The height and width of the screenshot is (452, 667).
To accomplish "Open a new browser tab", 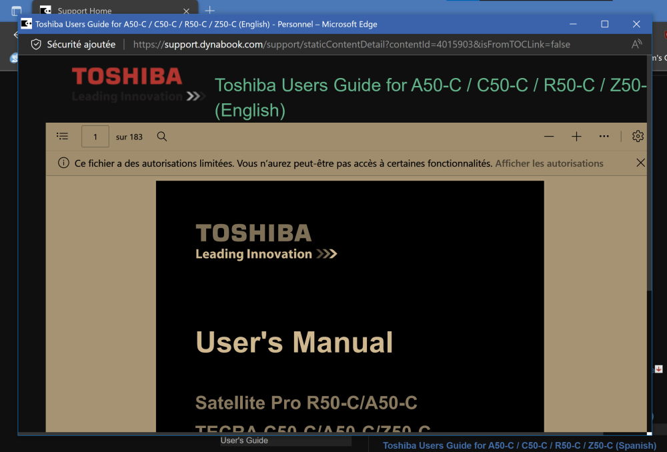I will click(209, 10).
